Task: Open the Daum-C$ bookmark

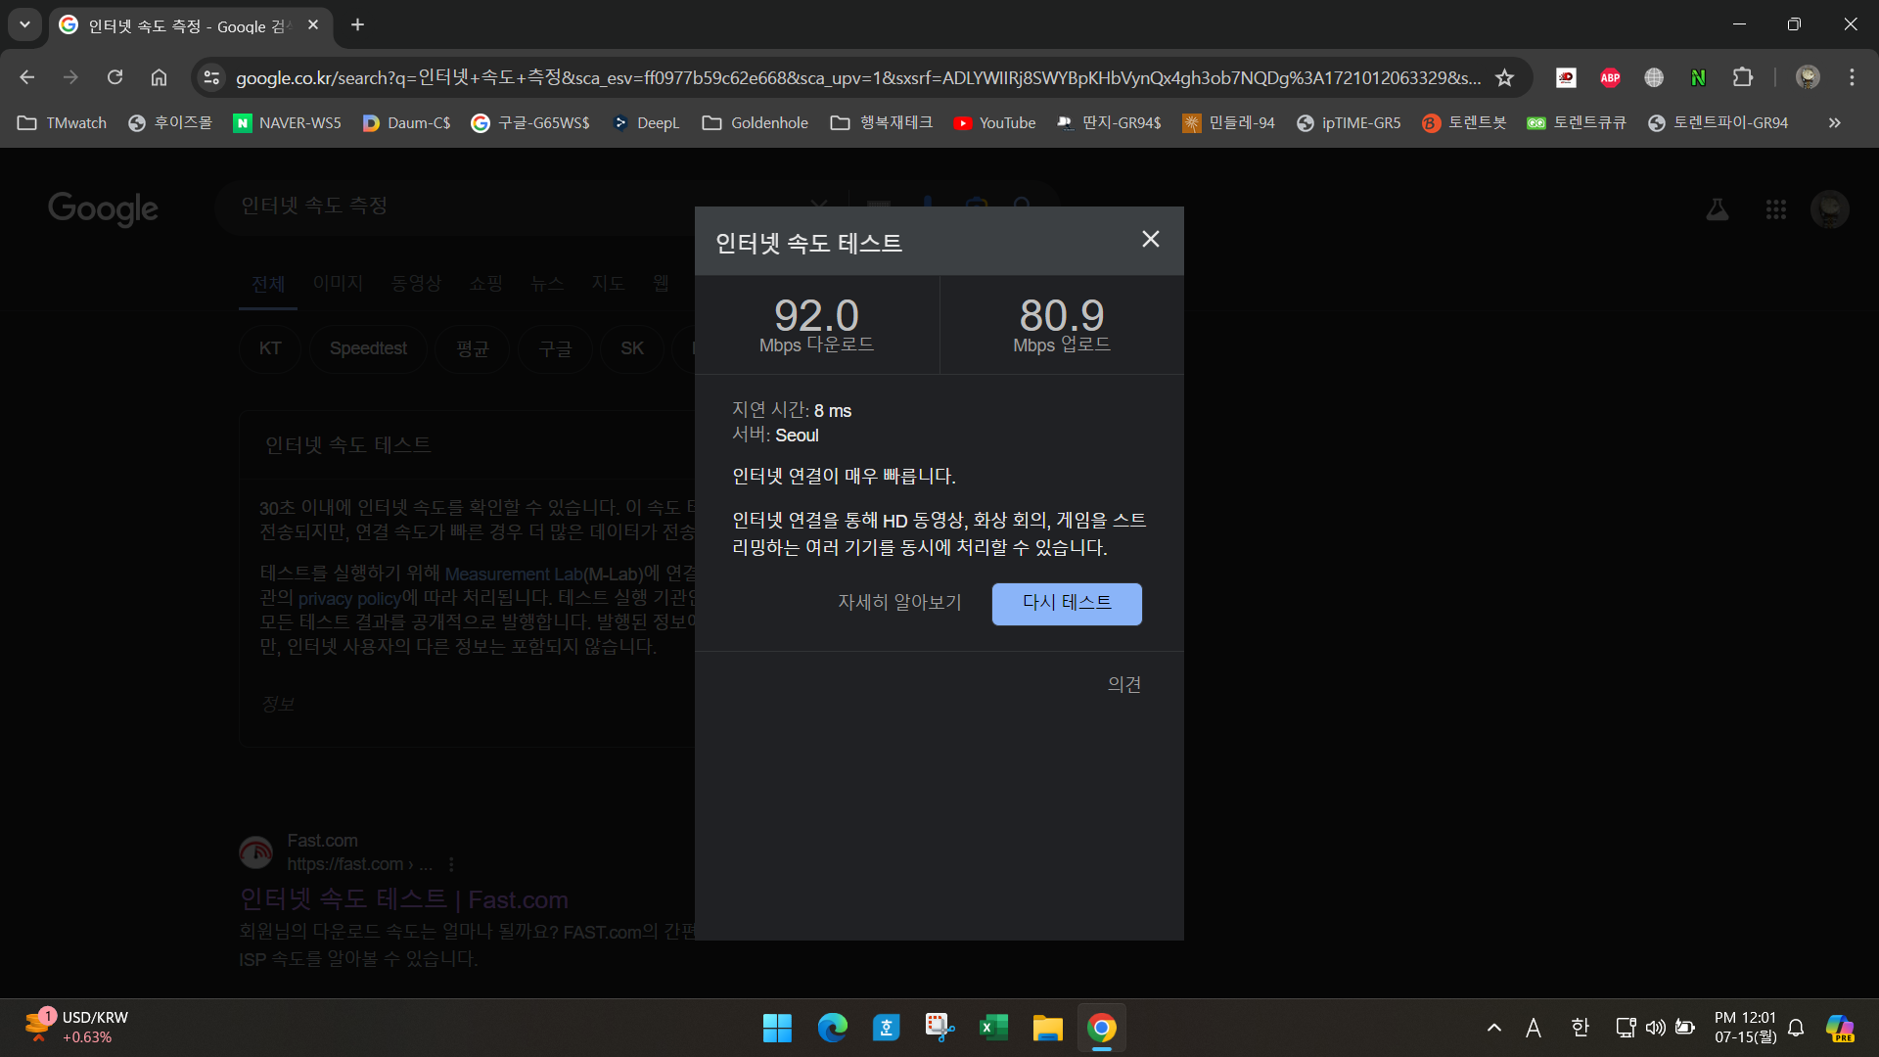Action: pos(406,122)
